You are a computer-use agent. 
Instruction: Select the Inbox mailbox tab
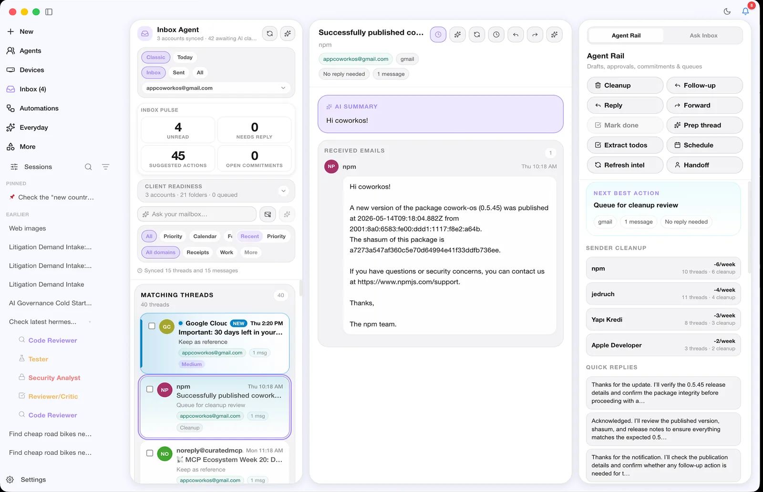click(154, 72)
